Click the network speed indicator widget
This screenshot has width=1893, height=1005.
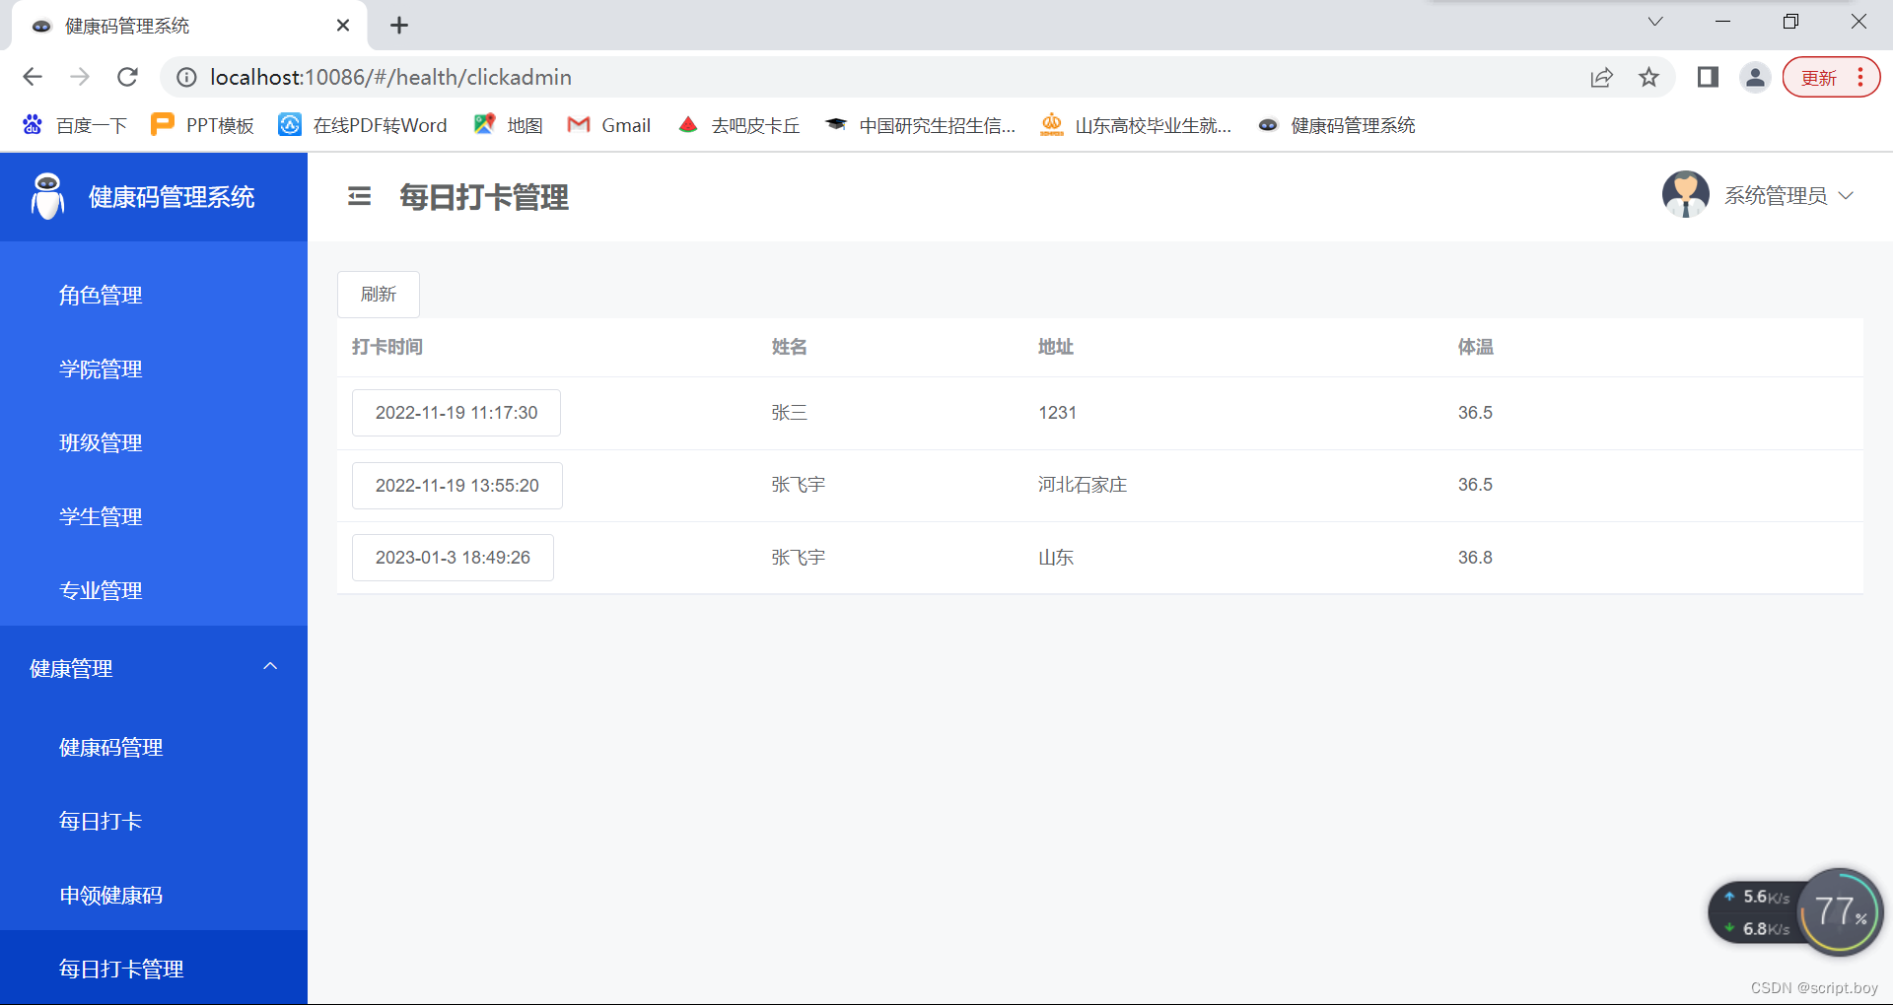(1758, 912)
